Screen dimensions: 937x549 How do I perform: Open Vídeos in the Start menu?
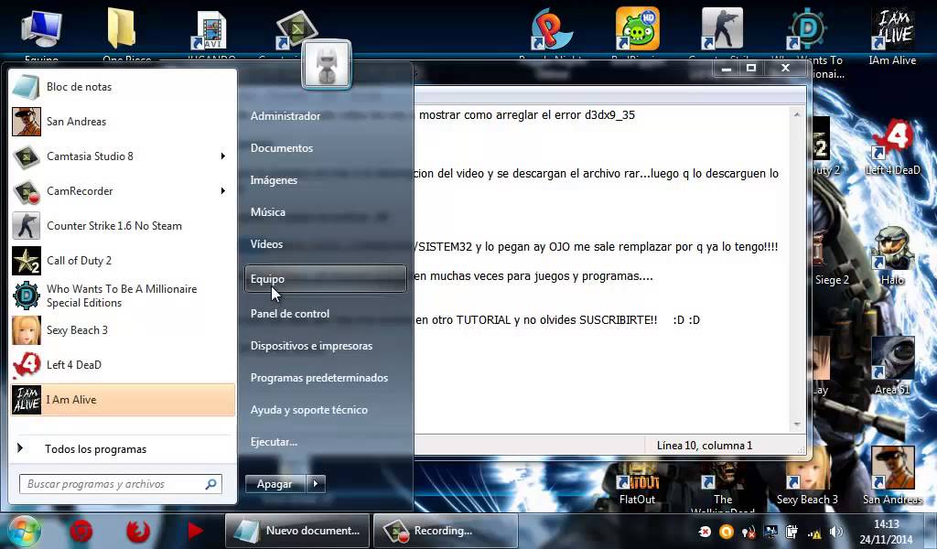(266, 244)
